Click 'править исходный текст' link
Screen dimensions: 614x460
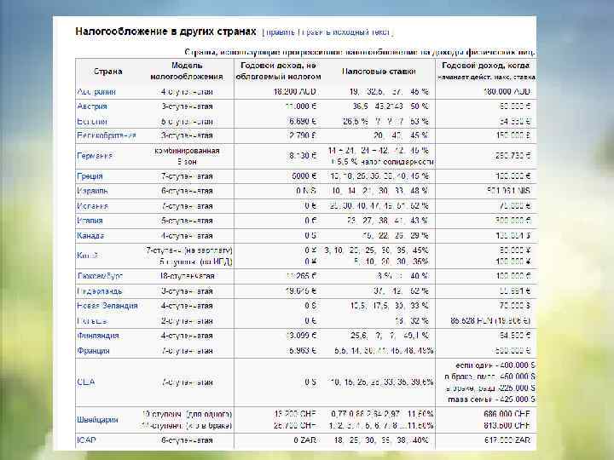click(x=345, y=32)
